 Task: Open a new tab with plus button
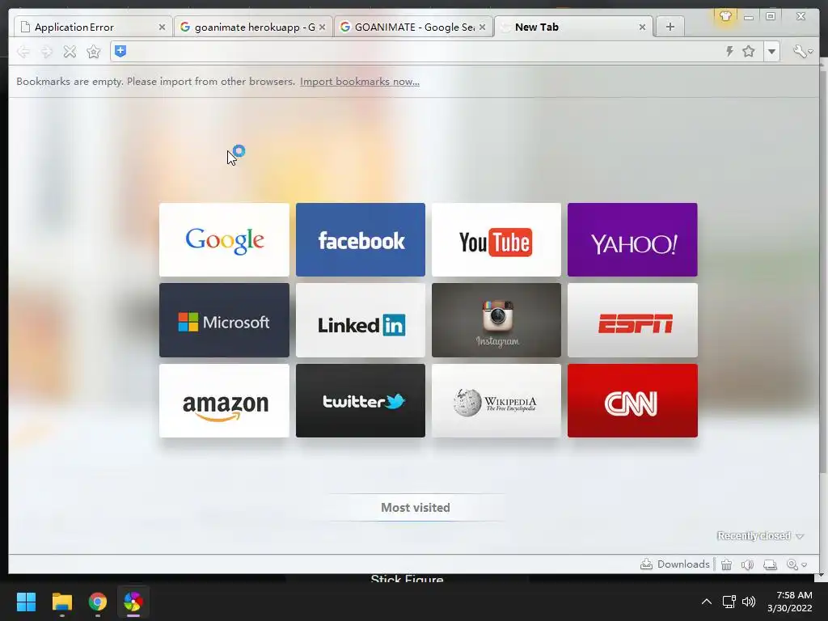pos(670,27)
